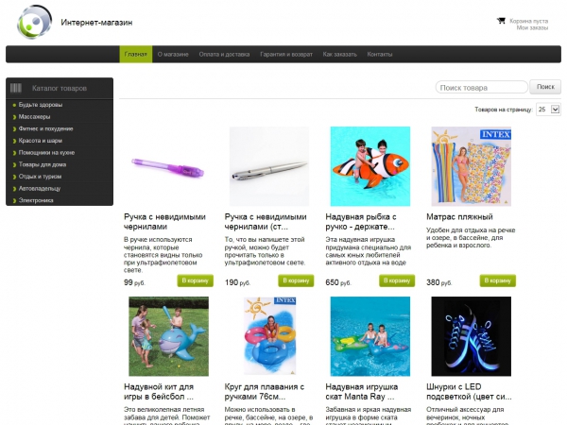
Task: Open Отдых и туризм category
Action: tap(40, 177)
